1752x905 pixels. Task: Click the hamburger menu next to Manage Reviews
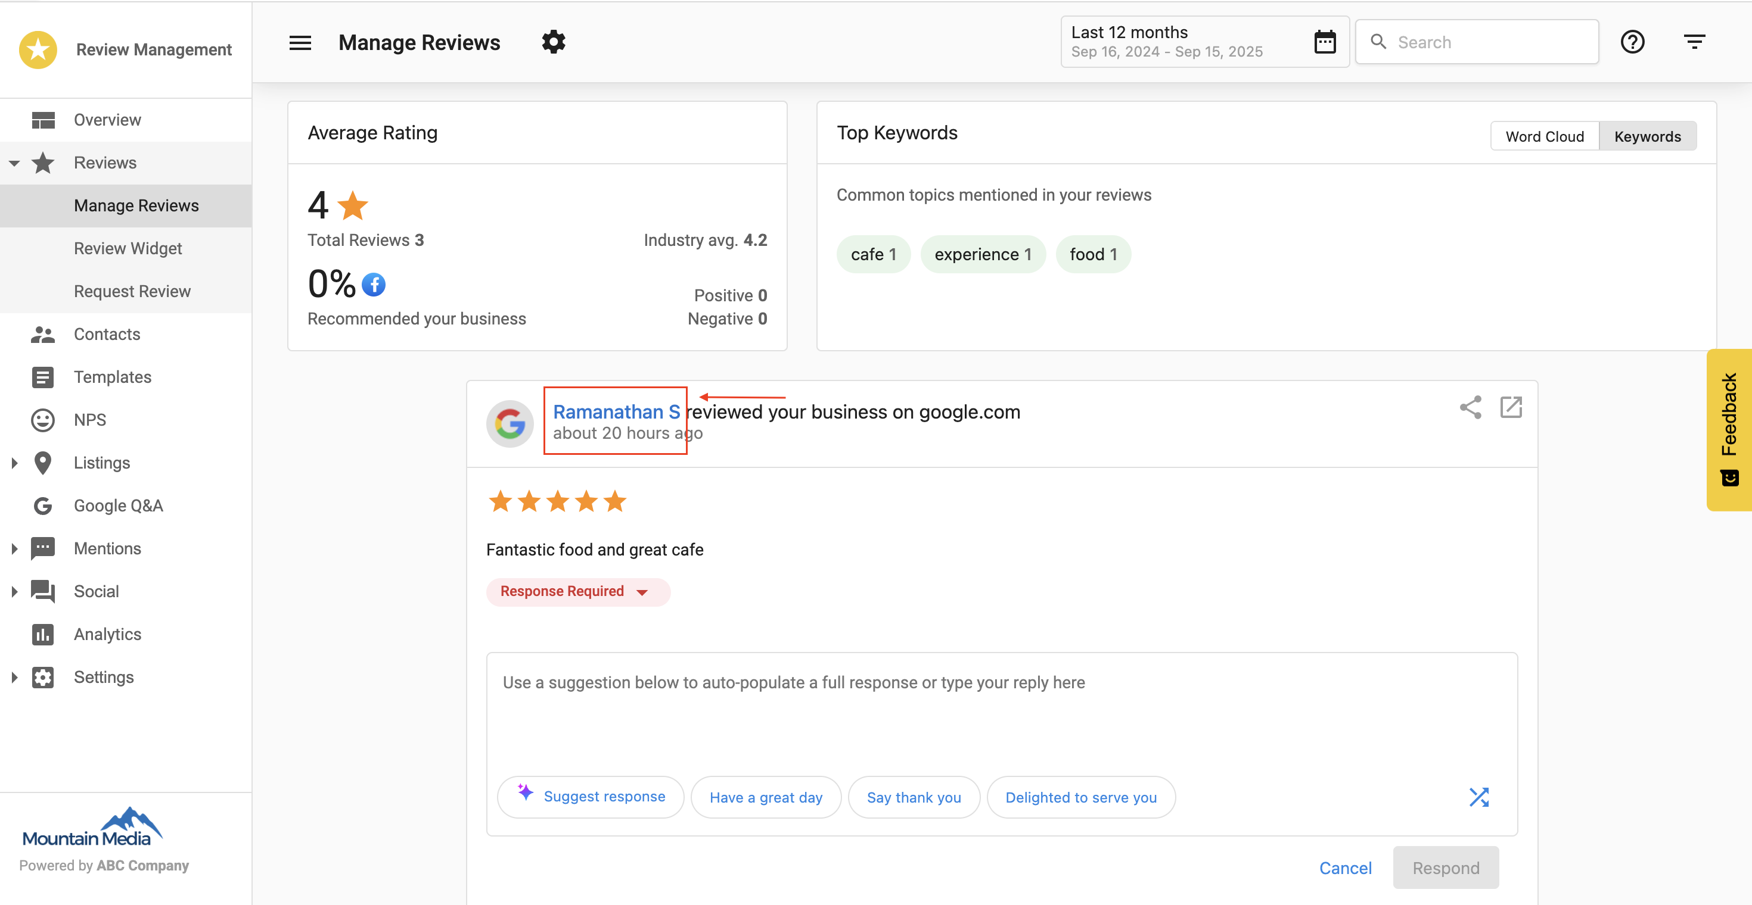click(x=300, y=42)
